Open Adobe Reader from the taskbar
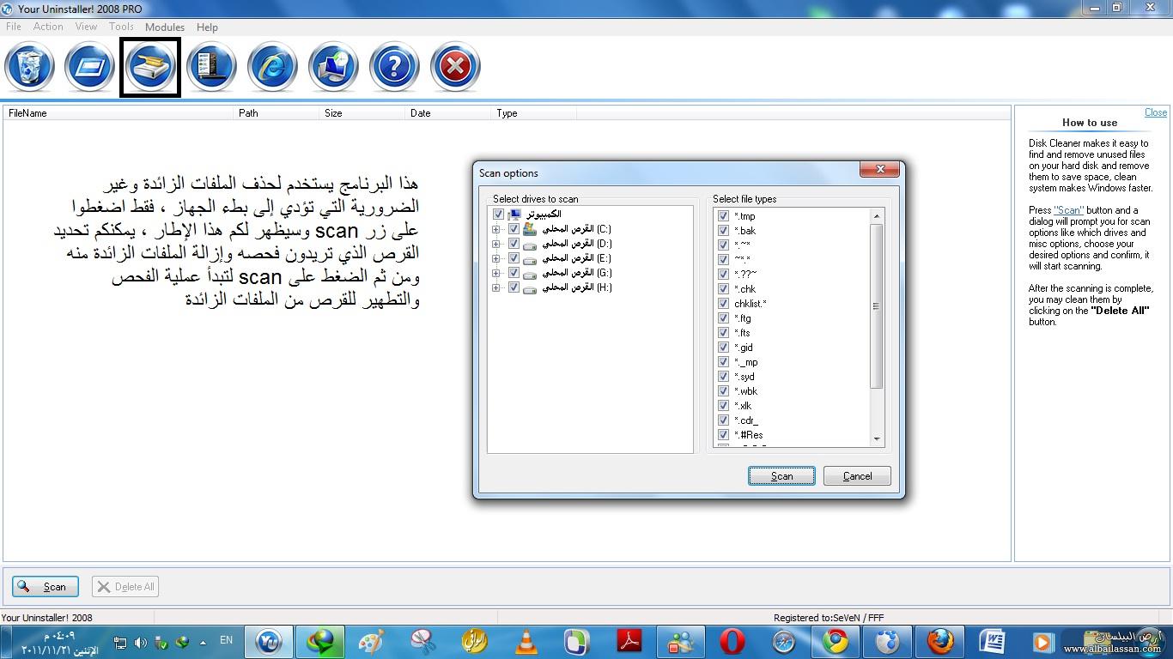Screen dimensions: 1173x659 coord(629,642)
